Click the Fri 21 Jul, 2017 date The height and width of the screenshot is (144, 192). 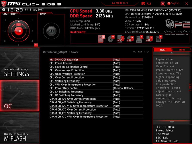pyautogui.click(x=34, y=9)
